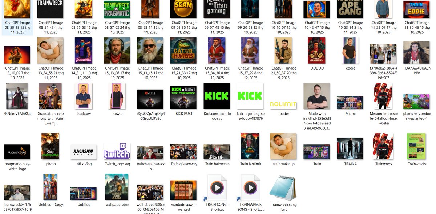Select the TRAINA image file

(x=350, y=148)
